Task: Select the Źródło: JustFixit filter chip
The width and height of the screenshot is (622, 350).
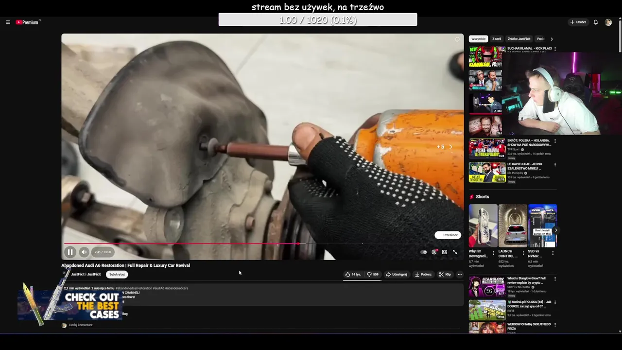Action: pos(519,39)
